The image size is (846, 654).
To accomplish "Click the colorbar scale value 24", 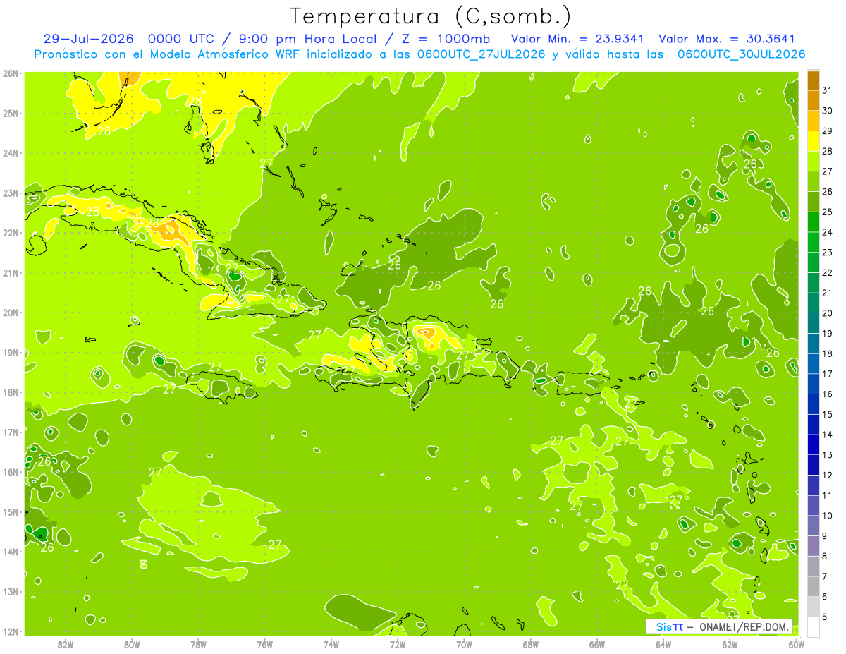I will tap(827, 231).
